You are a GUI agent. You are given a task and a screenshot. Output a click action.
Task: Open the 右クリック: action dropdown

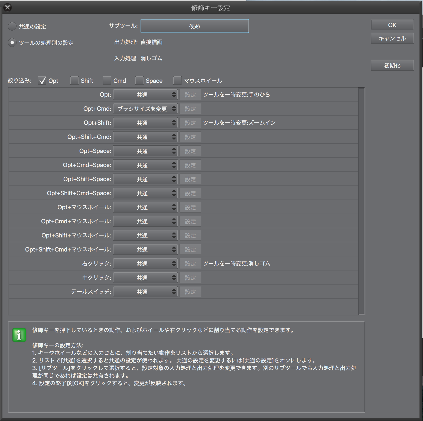145,264
